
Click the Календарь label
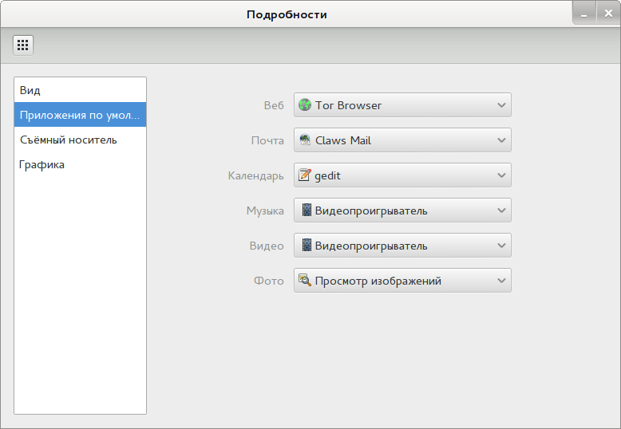256,175
